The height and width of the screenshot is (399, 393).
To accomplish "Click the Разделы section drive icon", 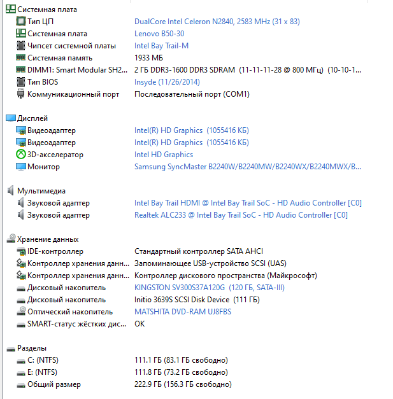I will pyautogui.click(x=11, y=349).
